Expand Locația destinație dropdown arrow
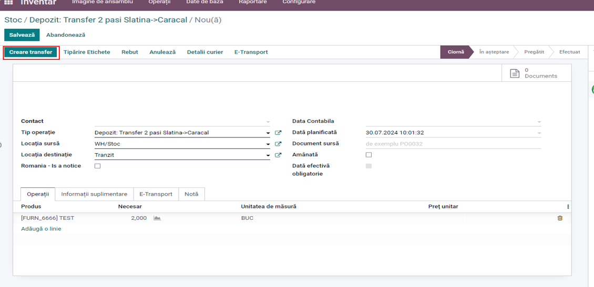Screen dimensions: 594x287 [268, 155]
